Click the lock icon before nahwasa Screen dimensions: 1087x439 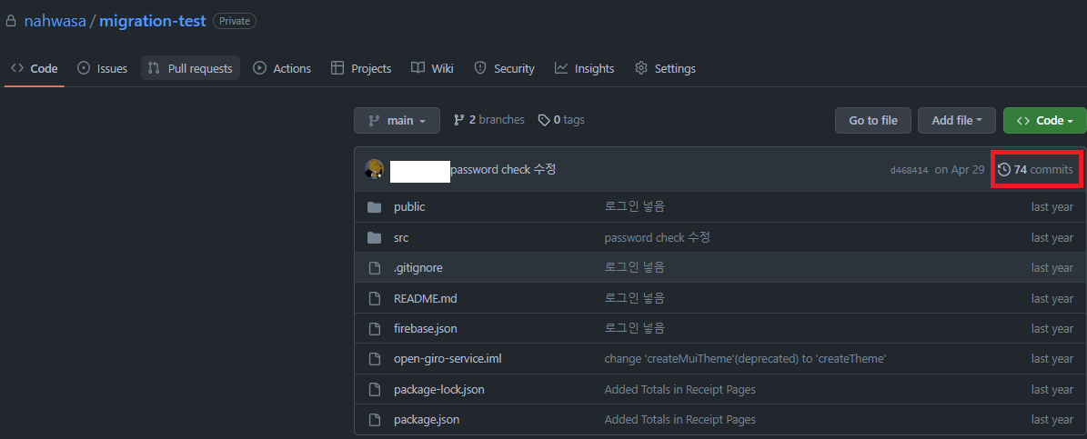(x=10, y=22)
